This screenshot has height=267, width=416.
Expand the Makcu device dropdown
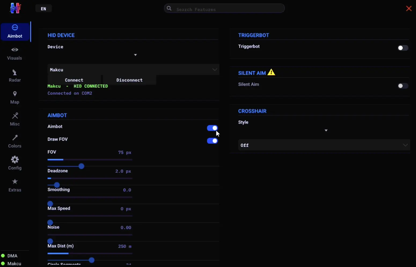133,70
